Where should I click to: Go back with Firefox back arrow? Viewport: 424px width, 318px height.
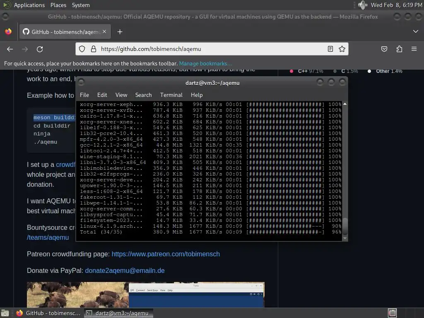pyautogui.click(x=10, y=49)
